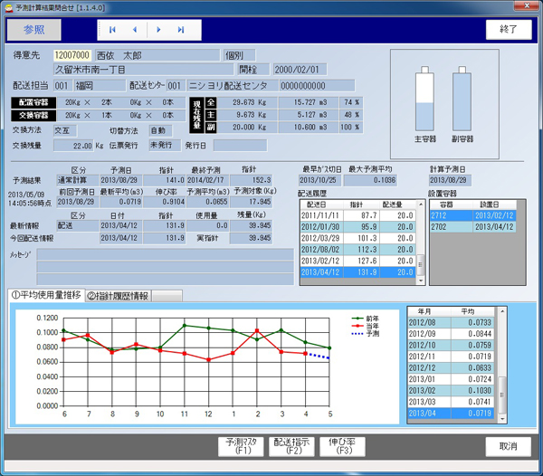Click the previous record arrow
543x476 pixels.
pyautogui.click(x=136, y=29)
